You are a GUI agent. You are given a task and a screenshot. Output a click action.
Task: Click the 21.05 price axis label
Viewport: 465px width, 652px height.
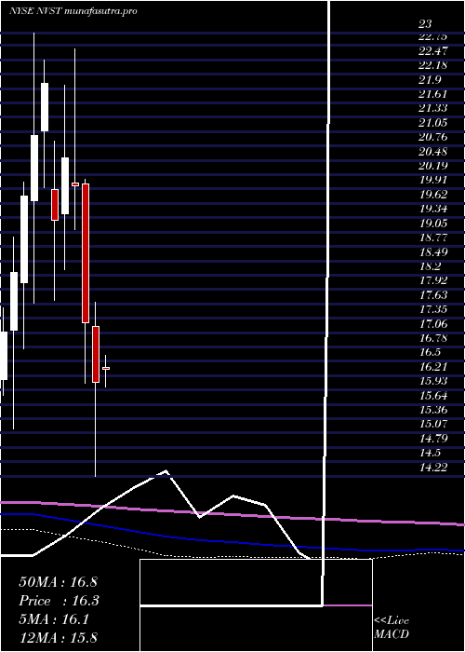pos(433,123)
